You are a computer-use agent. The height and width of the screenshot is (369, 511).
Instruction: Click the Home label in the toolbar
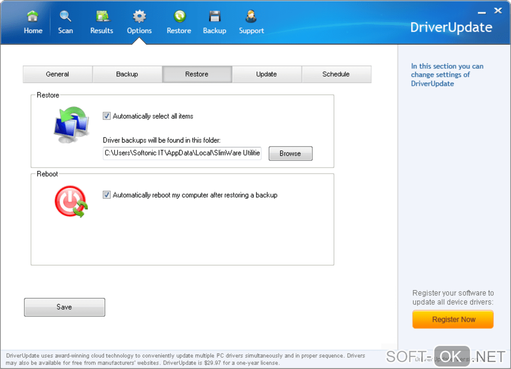(x=33, y=31)
